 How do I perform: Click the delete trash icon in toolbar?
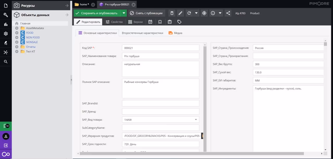[x=172, y=13]
